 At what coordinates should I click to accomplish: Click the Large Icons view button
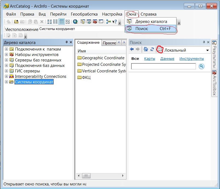tap(50, 22)
